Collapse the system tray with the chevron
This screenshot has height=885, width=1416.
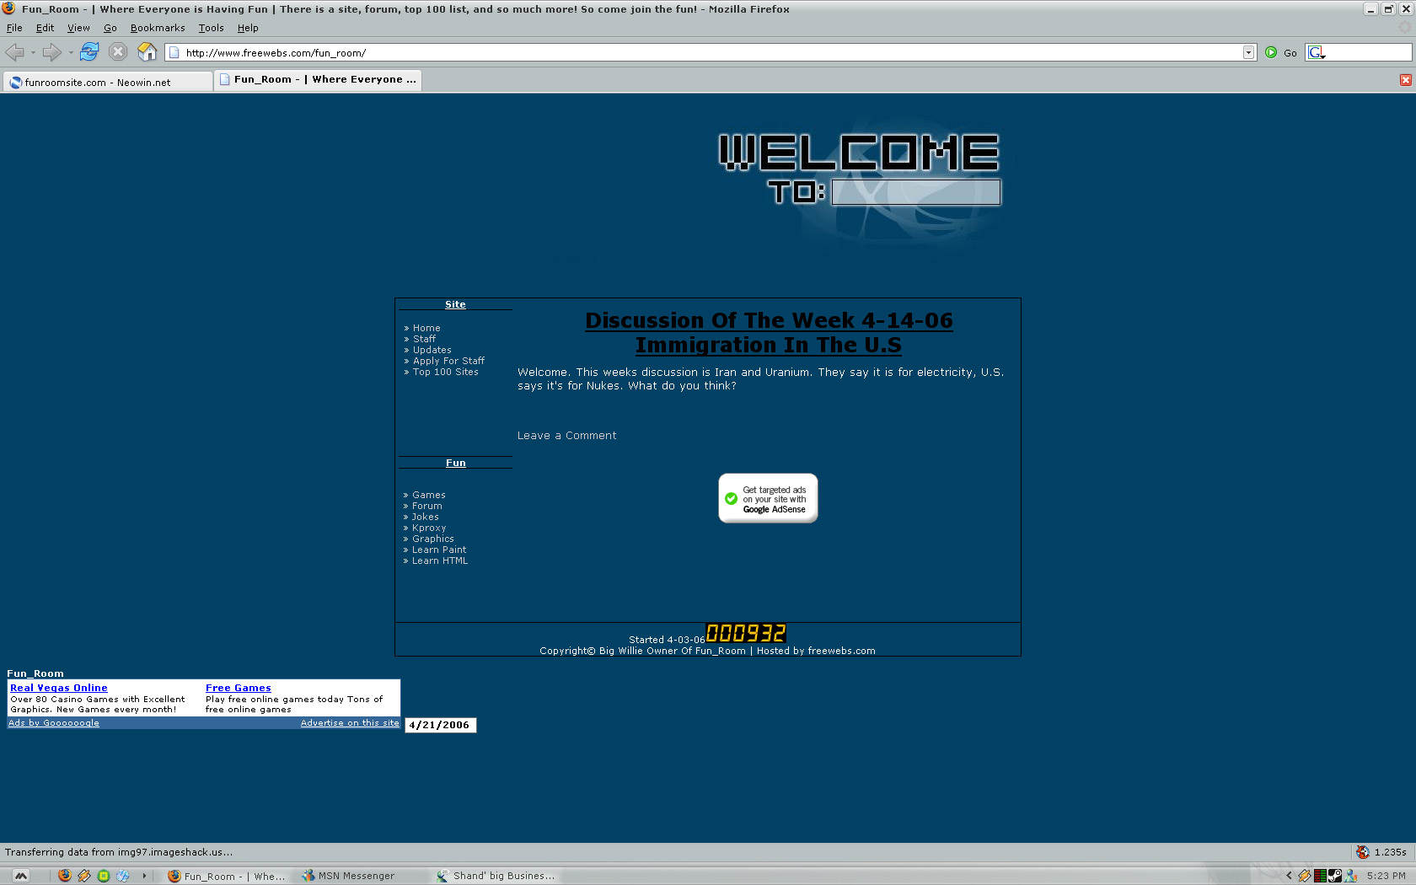[1290, 877]
